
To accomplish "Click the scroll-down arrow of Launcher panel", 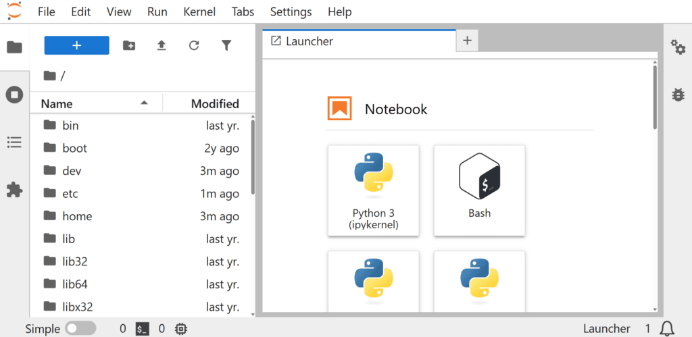I will pos(655,310).
